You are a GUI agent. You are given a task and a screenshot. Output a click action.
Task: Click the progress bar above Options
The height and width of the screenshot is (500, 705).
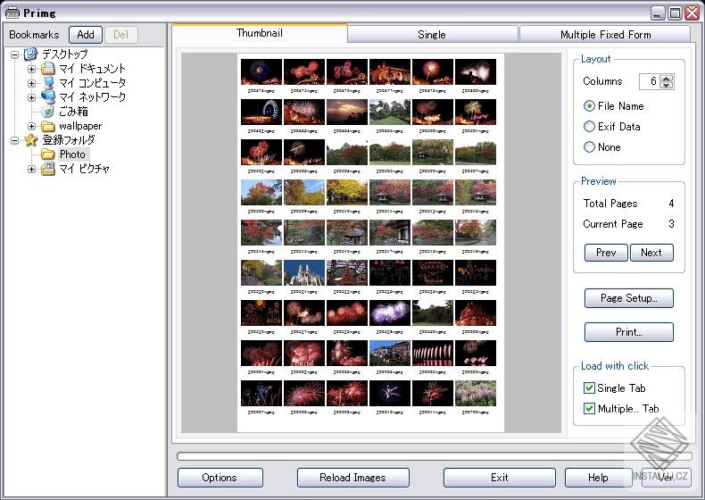tap(435, 456)
